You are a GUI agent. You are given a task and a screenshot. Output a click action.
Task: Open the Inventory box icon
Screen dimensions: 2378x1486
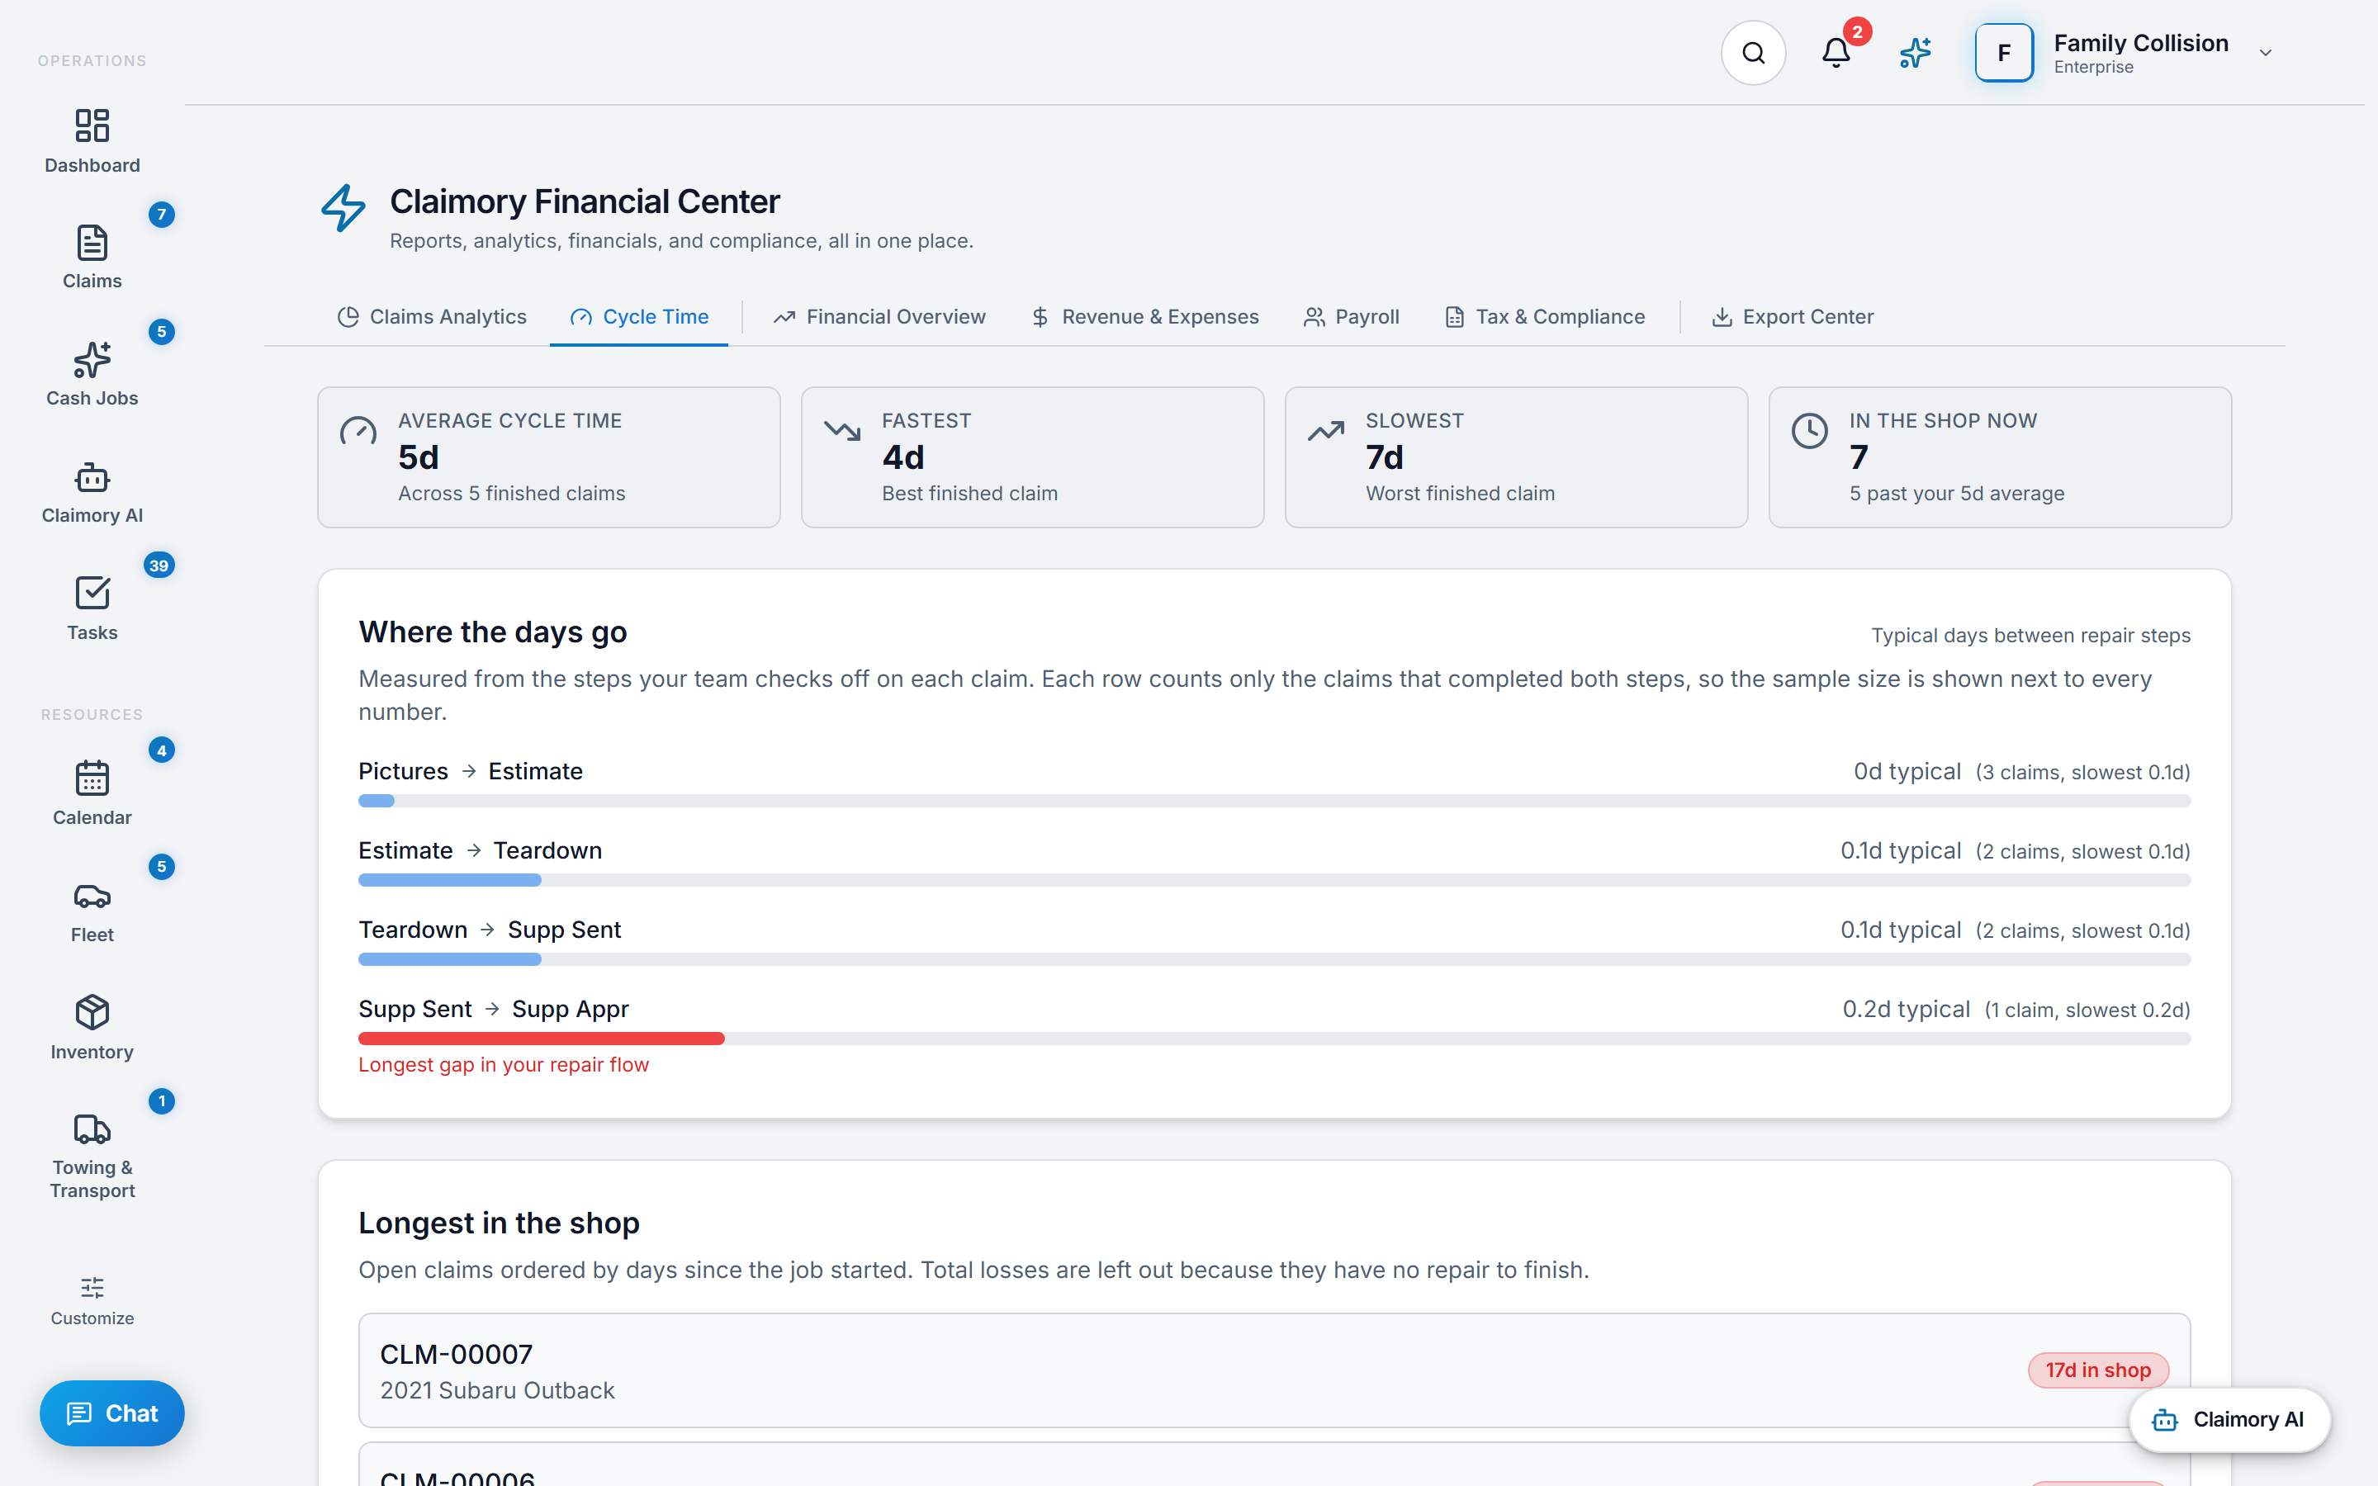(92, 1012)
